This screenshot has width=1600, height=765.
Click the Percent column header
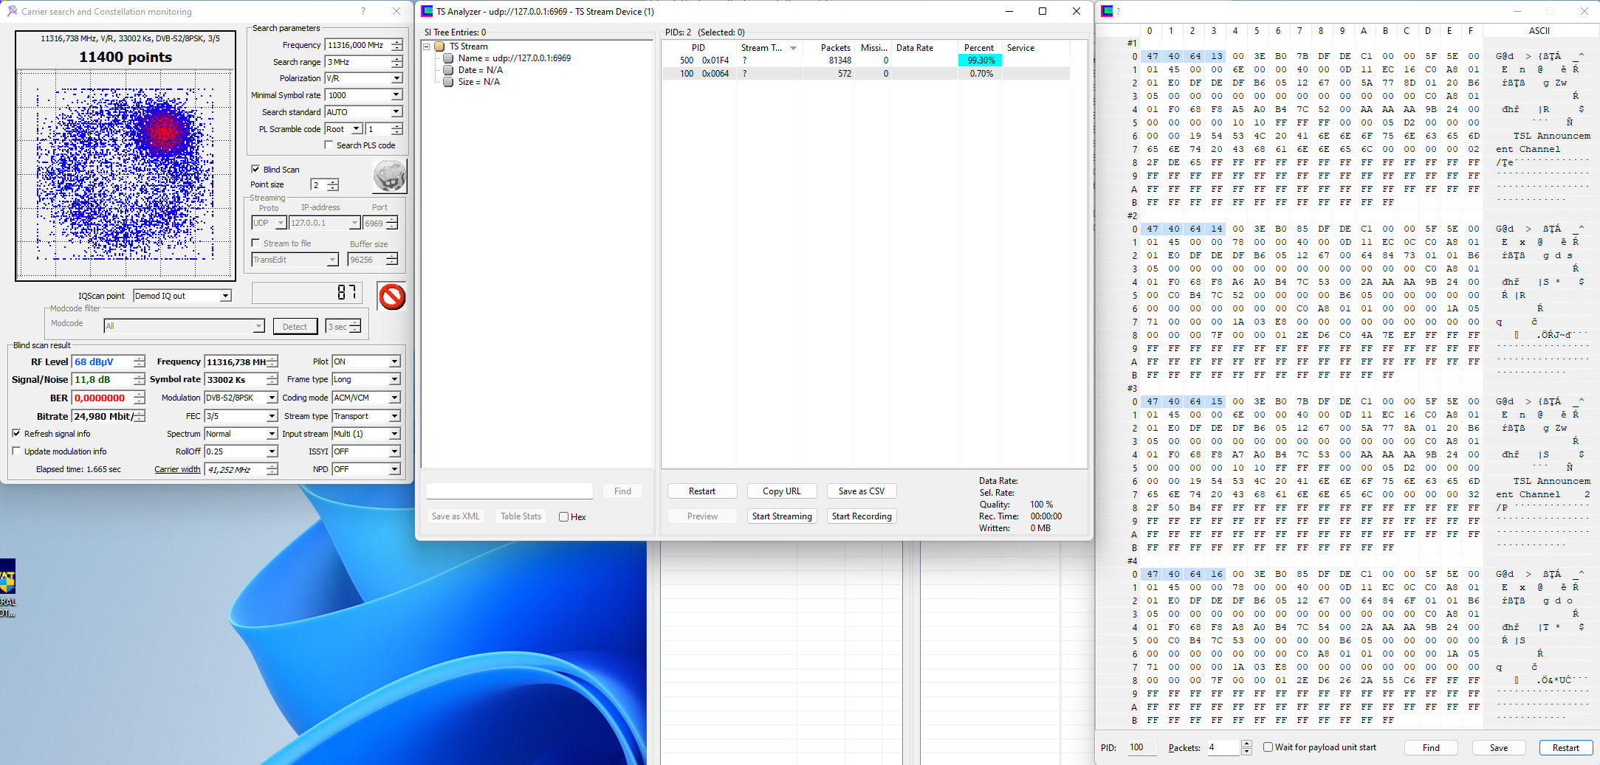(x=979, y=48)
